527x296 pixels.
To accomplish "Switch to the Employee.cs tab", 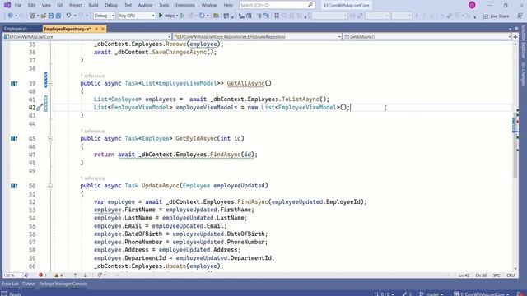I will click(16, 30).
